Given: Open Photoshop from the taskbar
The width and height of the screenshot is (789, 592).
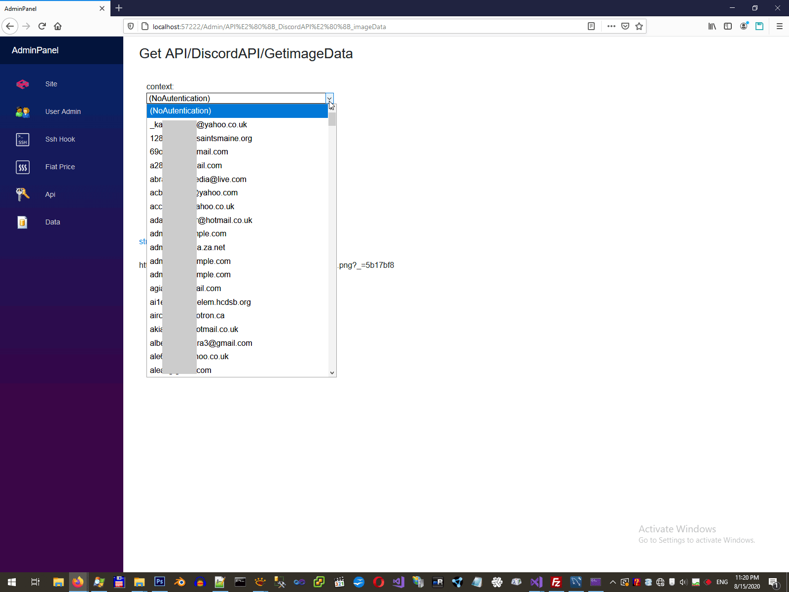Looking at the screenshot, I should click(x=159, y=582).
